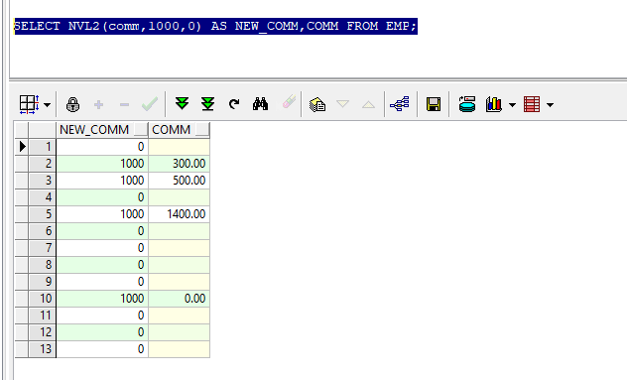
Task: Click the red table report icon
Action: pyautogui.click(x=532, y=104)
